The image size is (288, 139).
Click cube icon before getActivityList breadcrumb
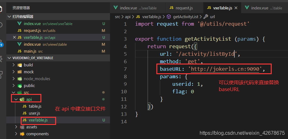[x=169, y=17]
